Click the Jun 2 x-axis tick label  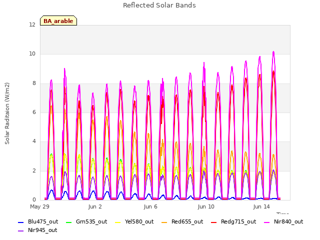pyautogui.click(x=95, y=206)
